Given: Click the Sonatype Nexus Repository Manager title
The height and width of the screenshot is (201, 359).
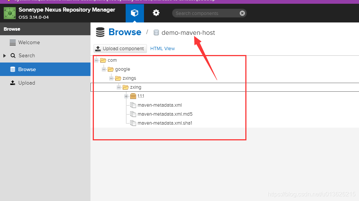Looking at the screenshot, I should click(67, 10).
